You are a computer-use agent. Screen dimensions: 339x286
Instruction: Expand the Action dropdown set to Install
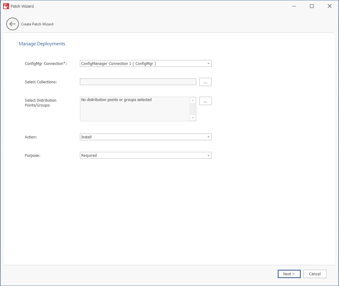(x=208, y=137)
